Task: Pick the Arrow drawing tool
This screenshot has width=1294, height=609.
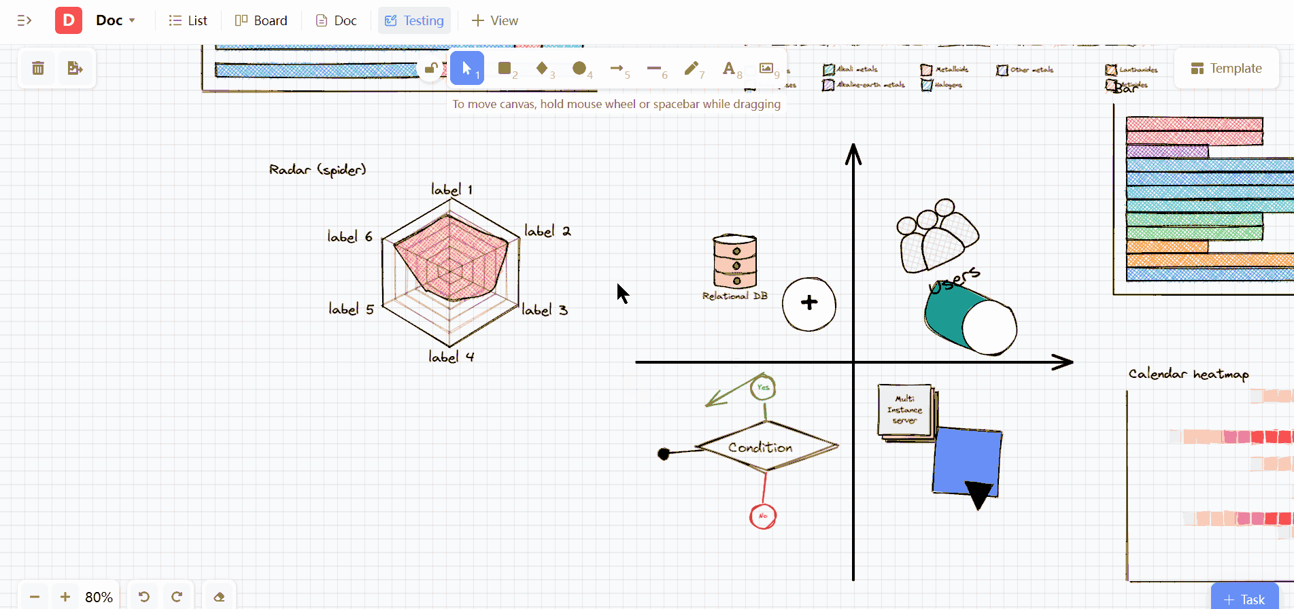Action: point(617,68)
